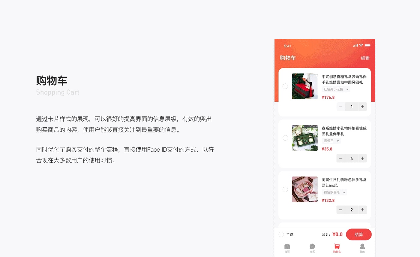420x257 pixels.
Task: Increase quantity of the ¥35.8 item
Action: 362,158
